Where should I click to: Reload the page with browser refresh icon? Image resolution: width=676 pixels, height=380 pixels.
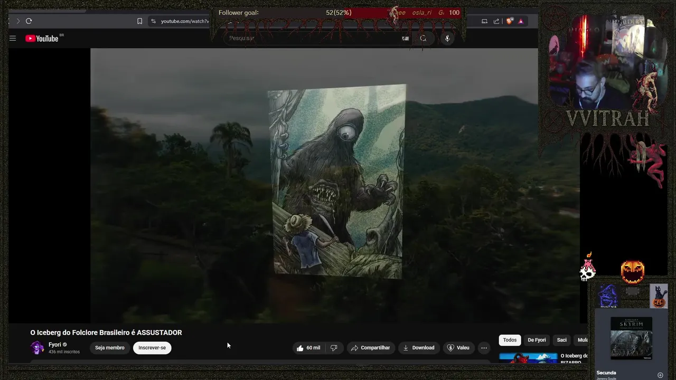[x=29, y=21]
